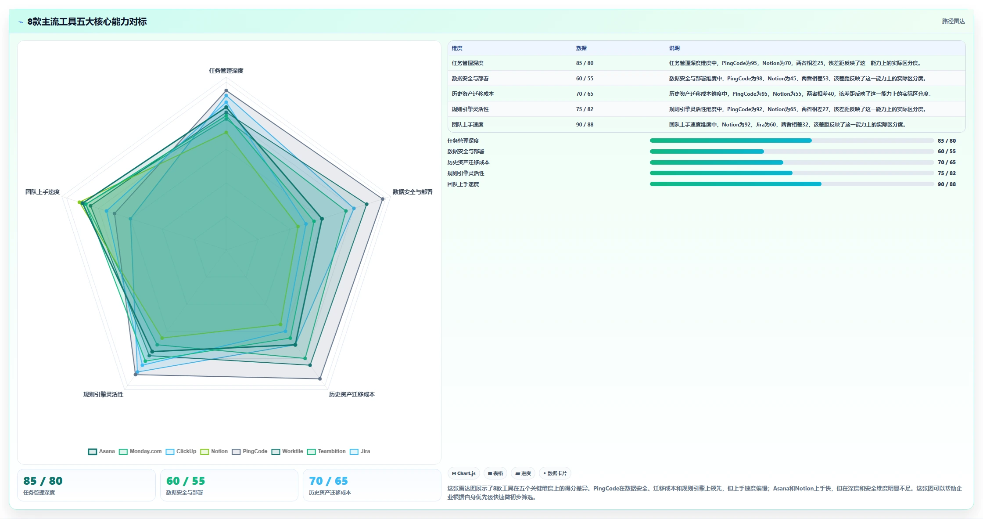Click outermost PingCode point on 历史资产迁移成本 axis
Image resolution: width=983 pixels, height=519 pixels.
320,378
